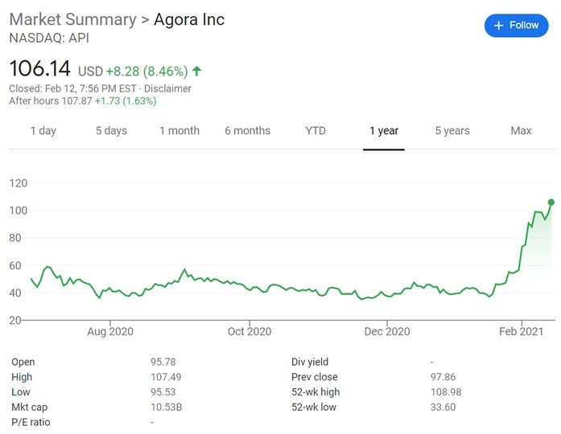This screenshot has height=434, width=561.
Task: Click the Aug 2020 axis label
Action: [x=110, y=331]
